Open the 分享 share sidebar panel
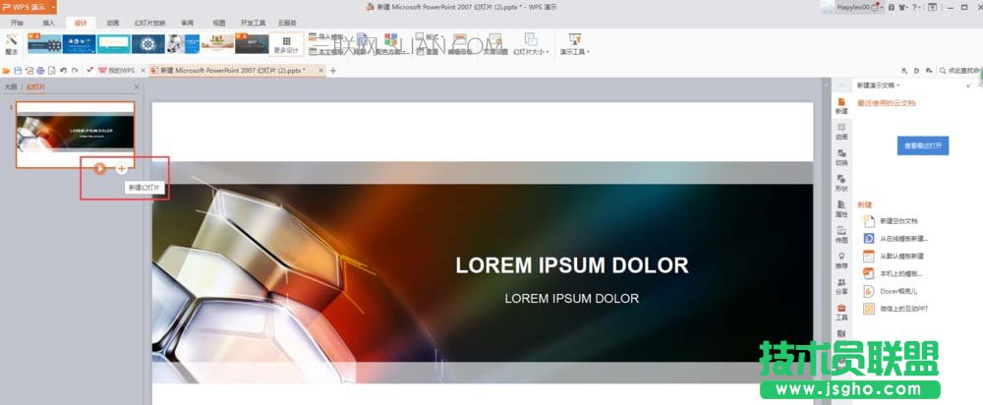This screenshot has height=405, width=983. pyautogui.click(x=841, y=286)
